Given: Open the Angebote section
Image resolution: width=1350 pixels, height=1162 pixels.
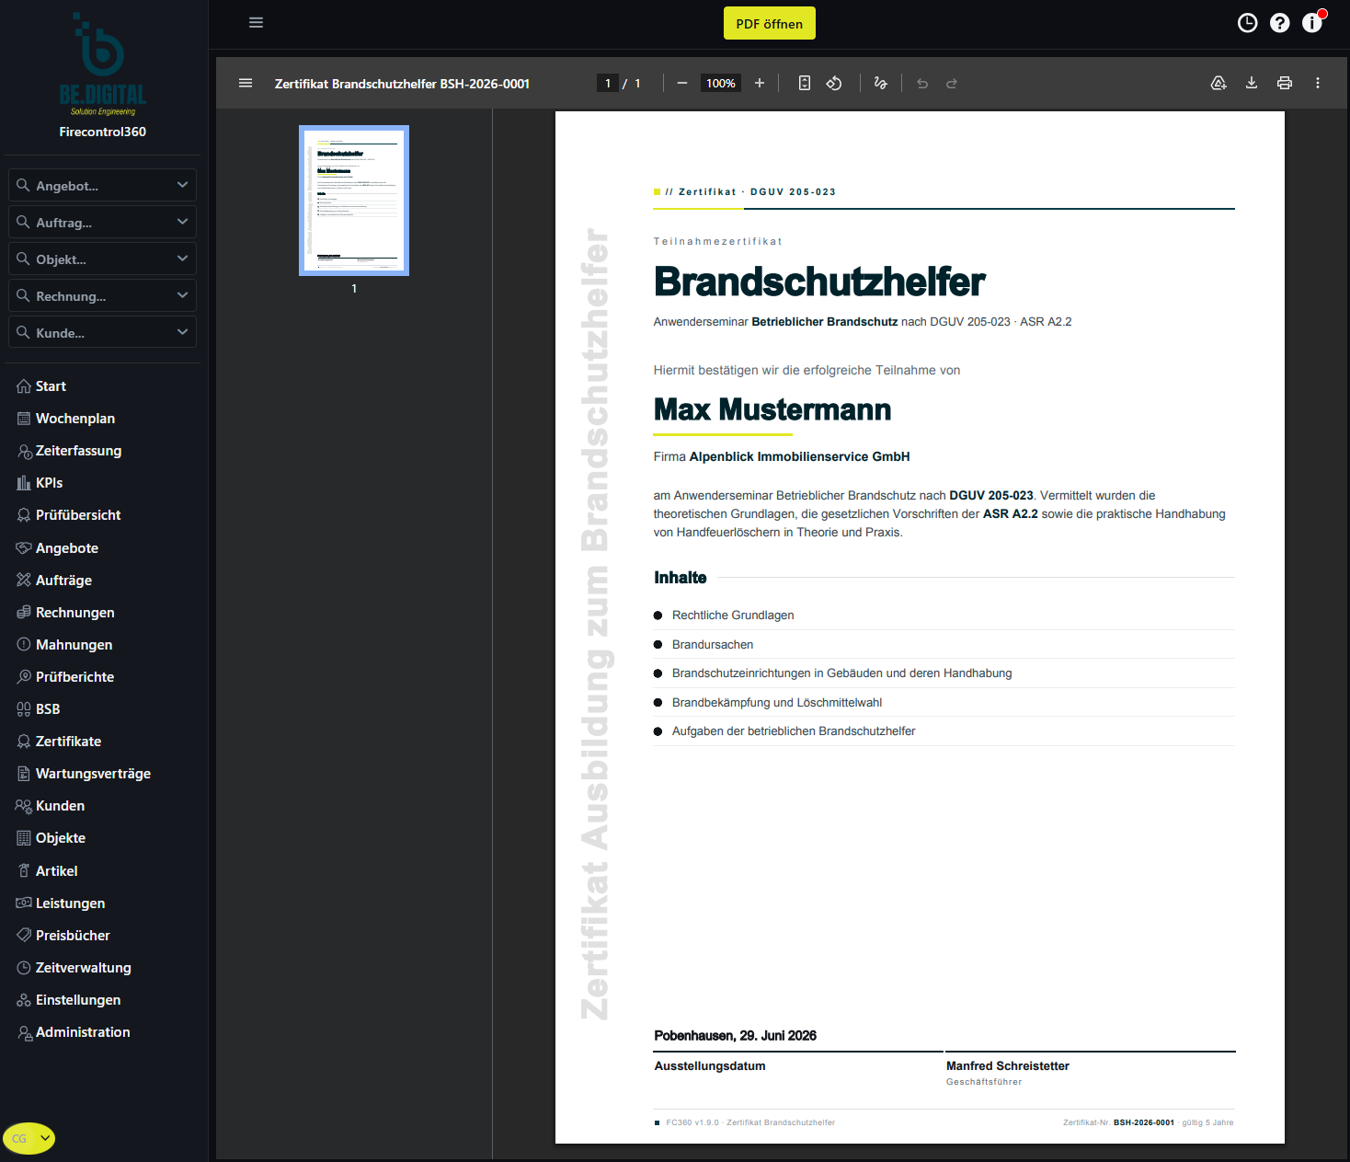Looking at the screenshot, I should pos(67,548).
